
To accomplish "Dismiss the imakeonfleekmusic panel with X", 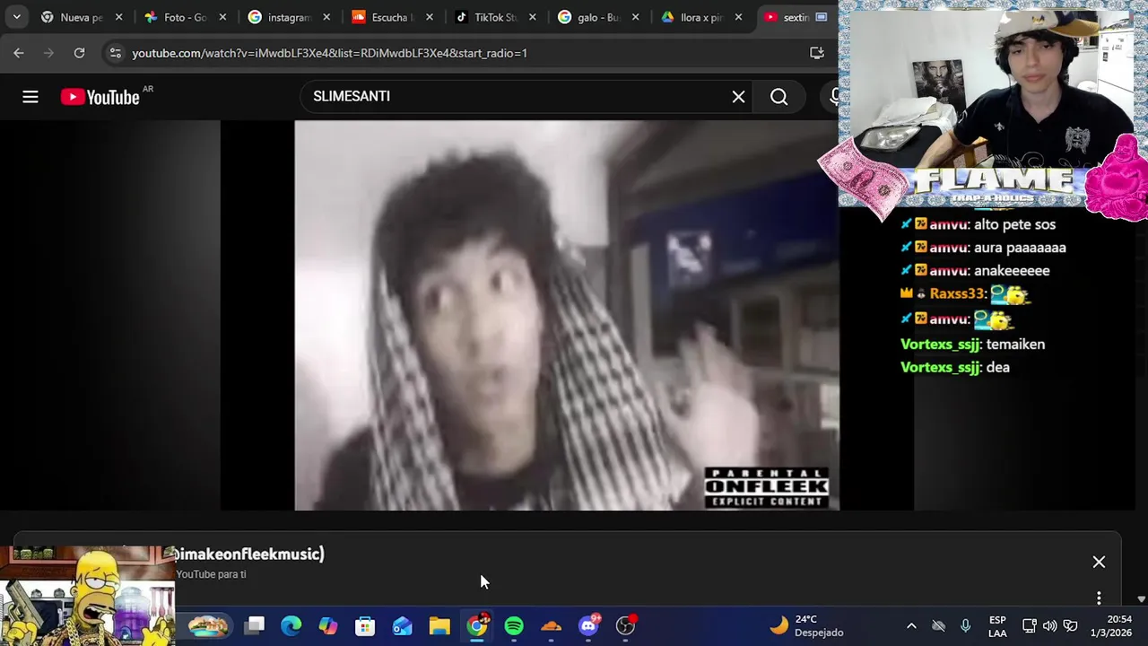I will coord(1099,562).
